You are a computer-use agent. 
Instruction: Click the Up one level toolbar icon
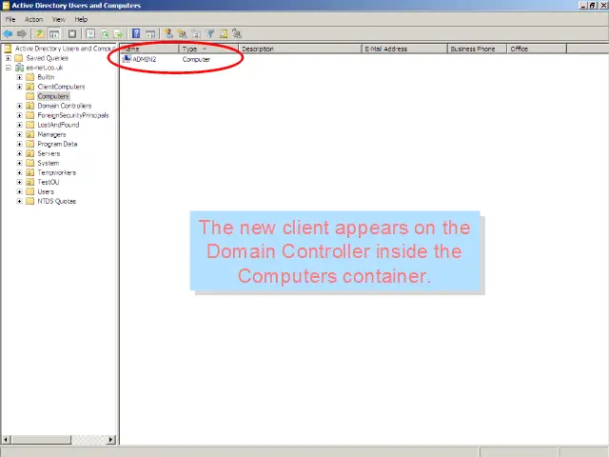[x=41, y=34]
